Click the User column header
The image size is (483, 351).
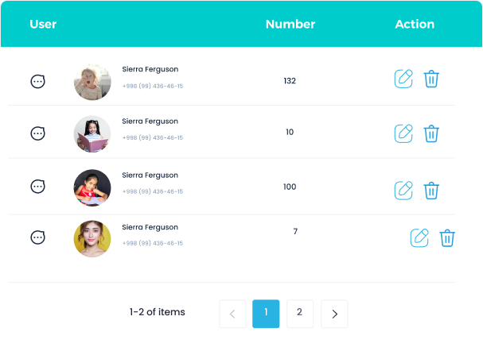[x=43, y=24]
